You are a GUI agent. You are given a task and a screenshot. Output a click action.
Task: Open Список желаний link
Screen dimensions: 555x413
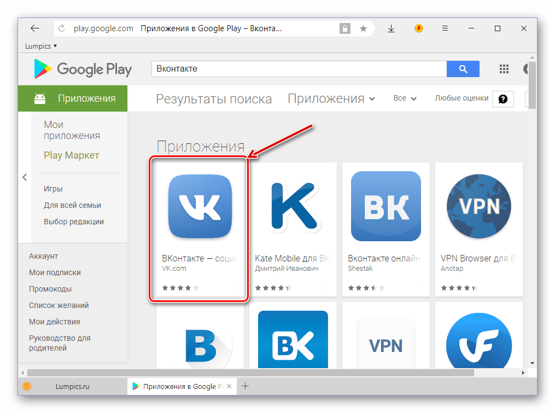coord(59,305)
